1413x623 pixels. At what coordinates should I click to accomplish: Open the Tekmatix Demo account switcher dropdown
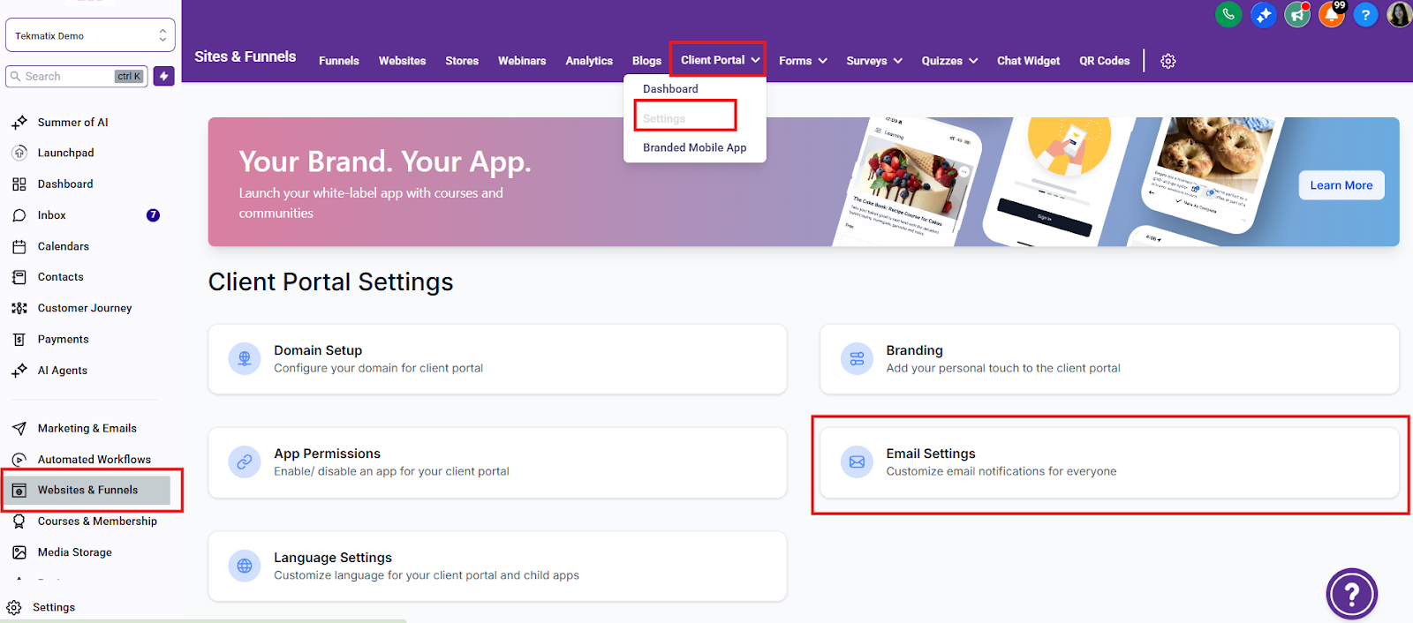pyautogui.click(x=90, y=35)
